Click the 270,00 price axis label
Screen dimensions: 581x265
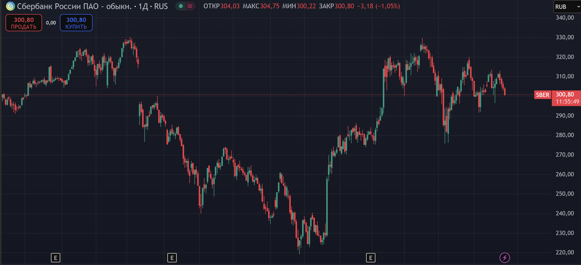click(565, 155)
